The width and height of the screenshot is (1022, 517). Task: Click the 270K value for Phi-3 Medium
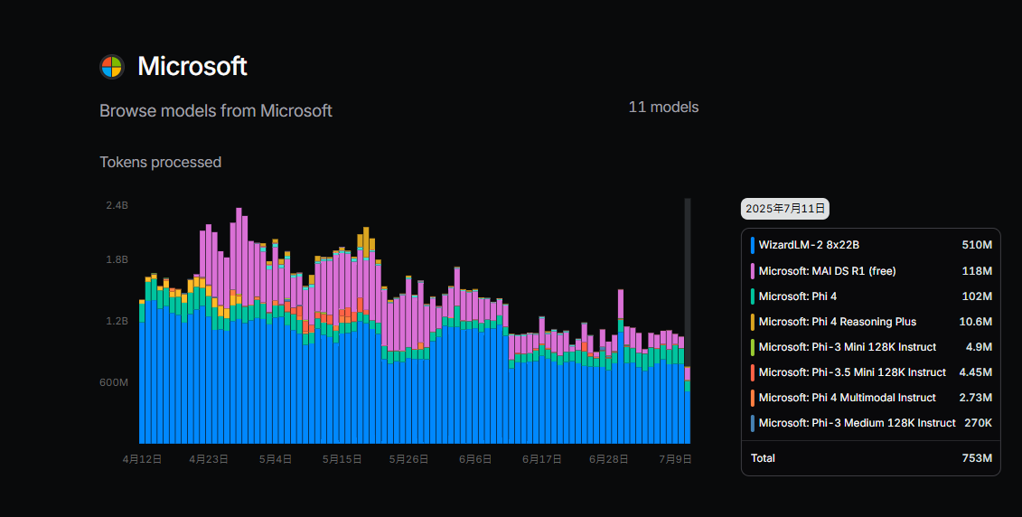tap(979, 423)
